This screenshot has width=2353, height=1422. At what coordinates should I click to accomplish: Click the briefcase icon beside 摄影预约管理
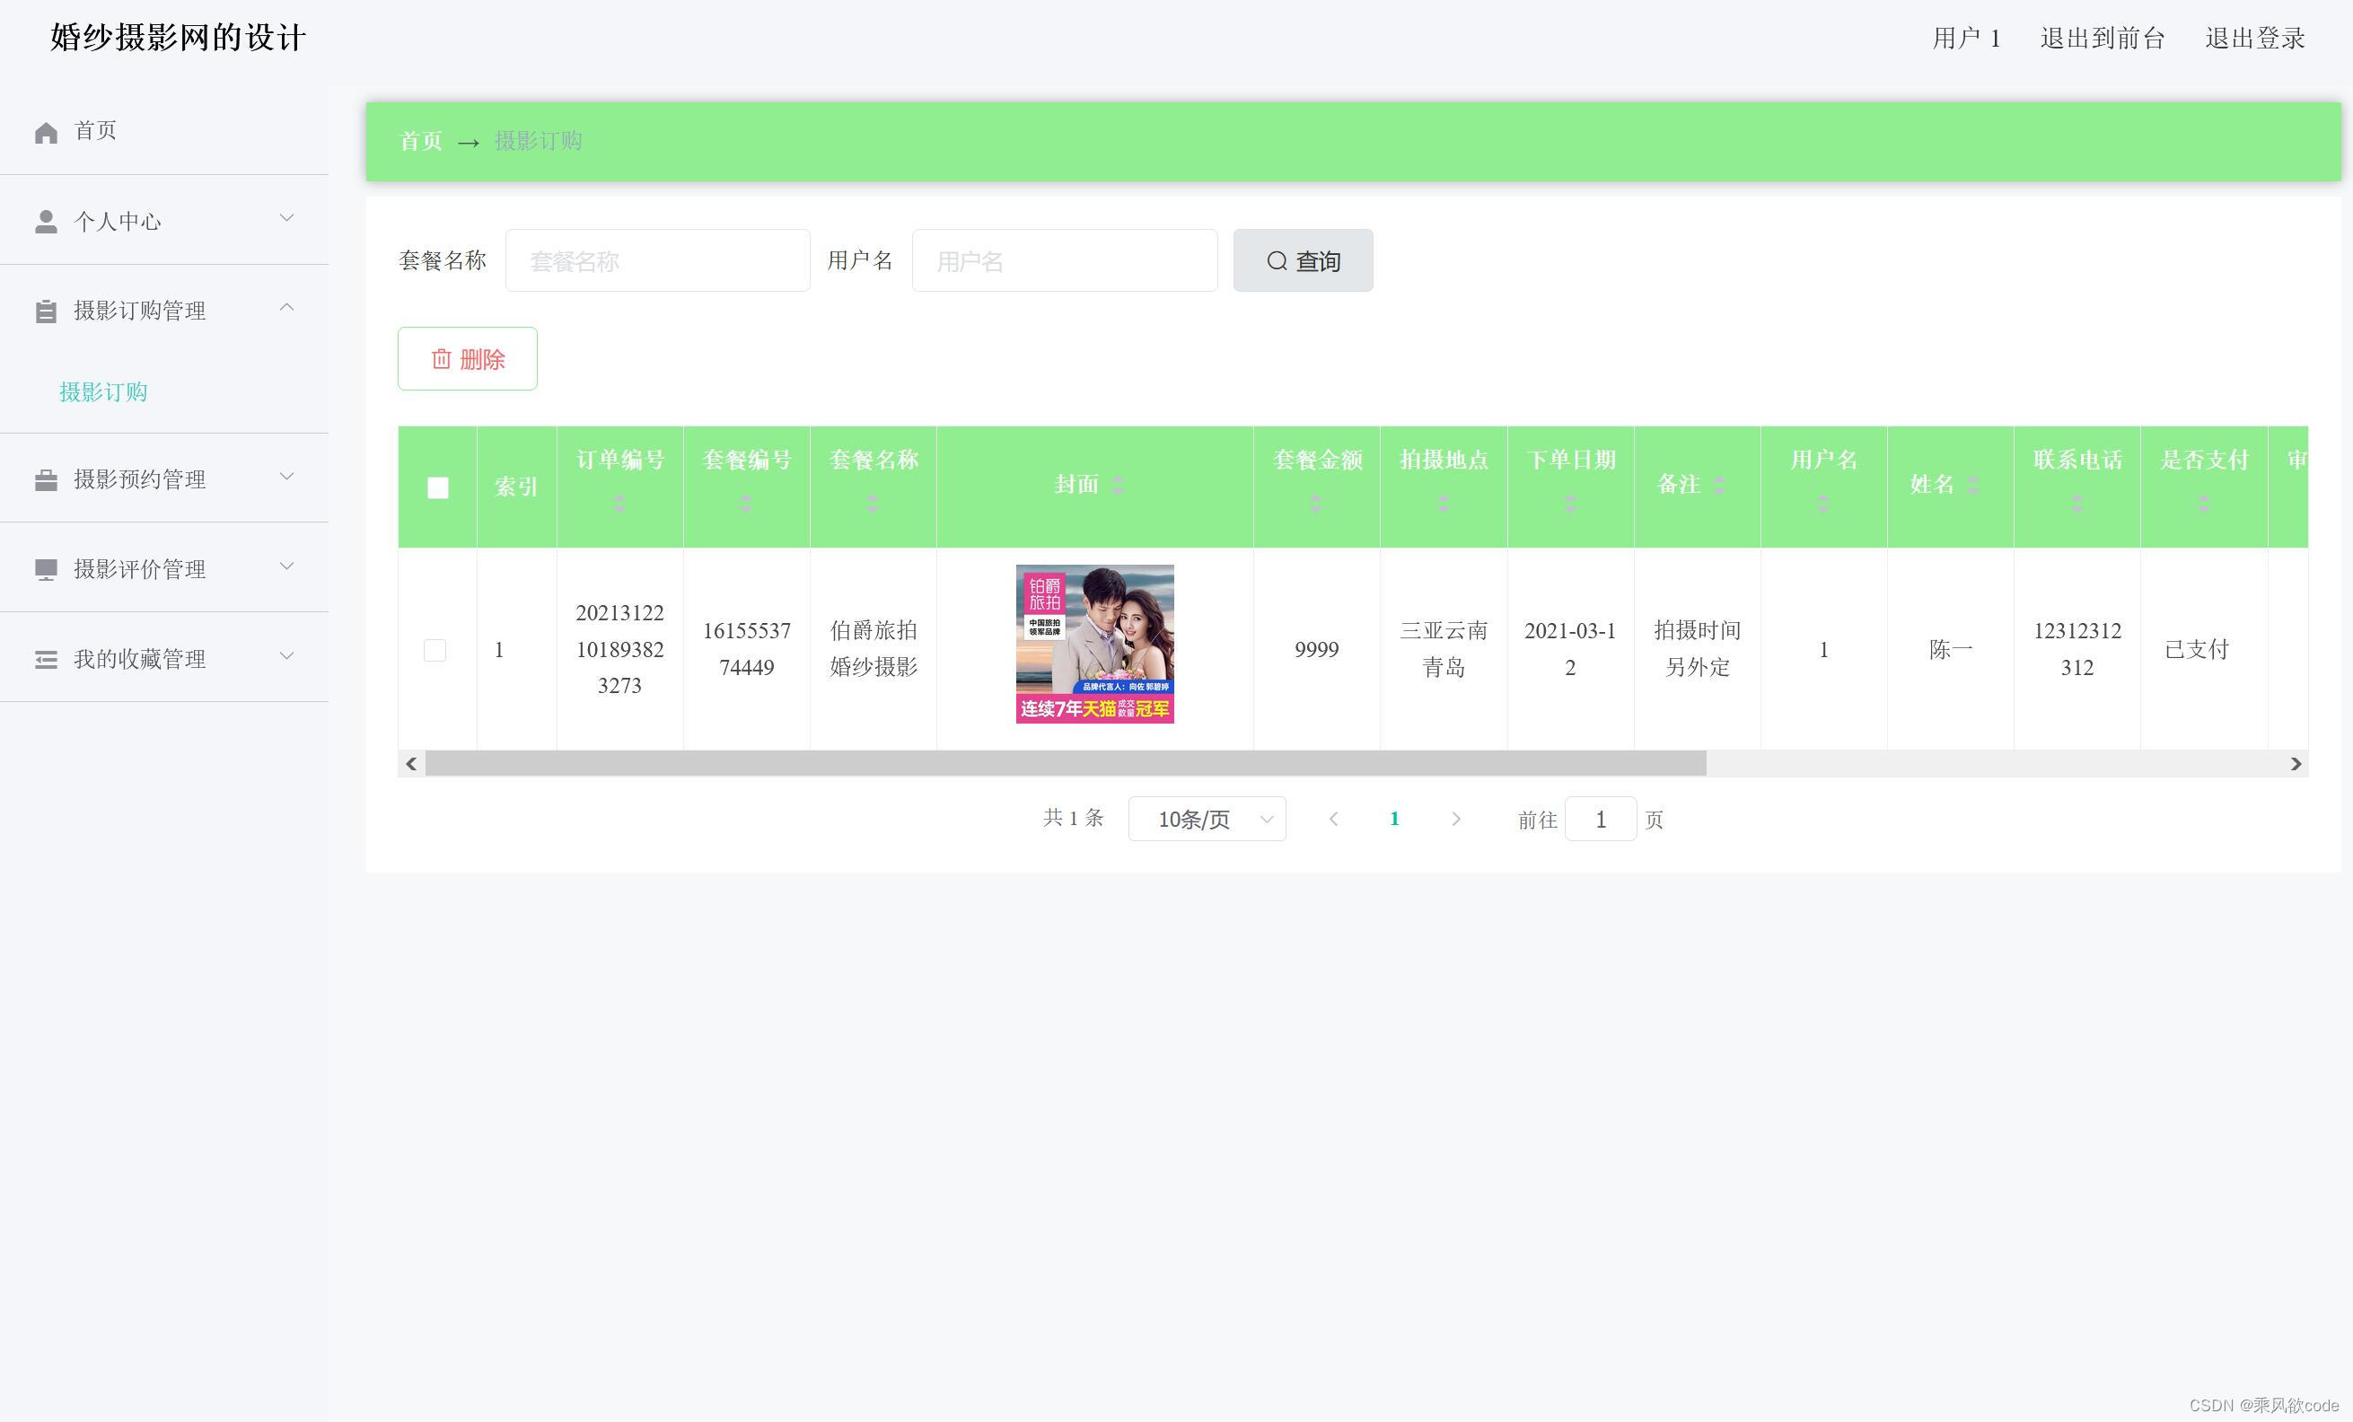46,479
